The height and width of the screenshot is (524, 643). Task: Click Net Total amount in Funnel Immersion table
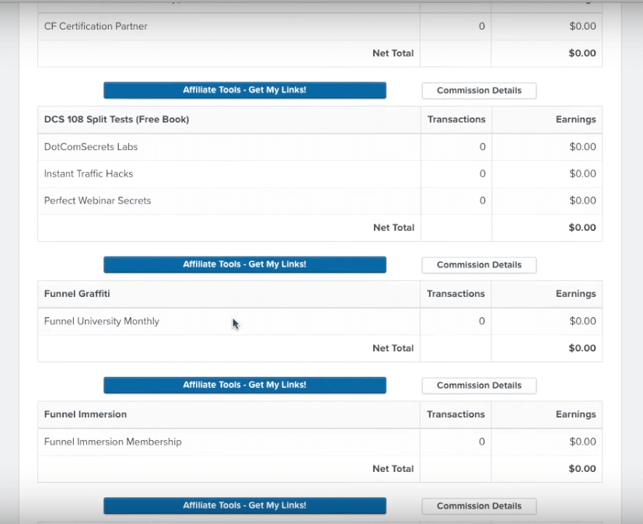(x=582, y=469)
